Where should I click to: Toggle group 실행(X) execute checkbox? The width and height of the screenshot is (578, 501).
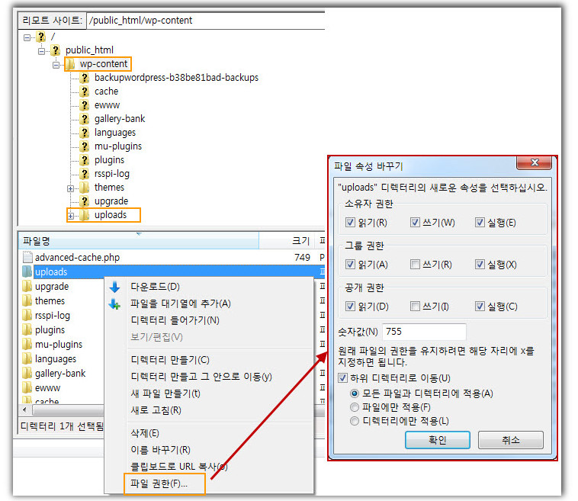[480, 265]
